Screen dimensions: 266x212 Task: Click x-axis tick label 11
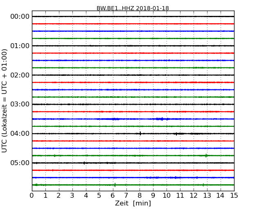(x=180, y=196)
